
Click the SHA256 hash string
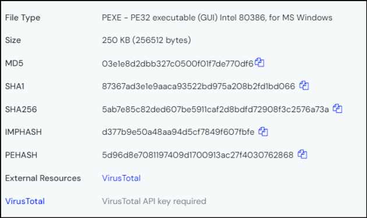click(216, 109)
